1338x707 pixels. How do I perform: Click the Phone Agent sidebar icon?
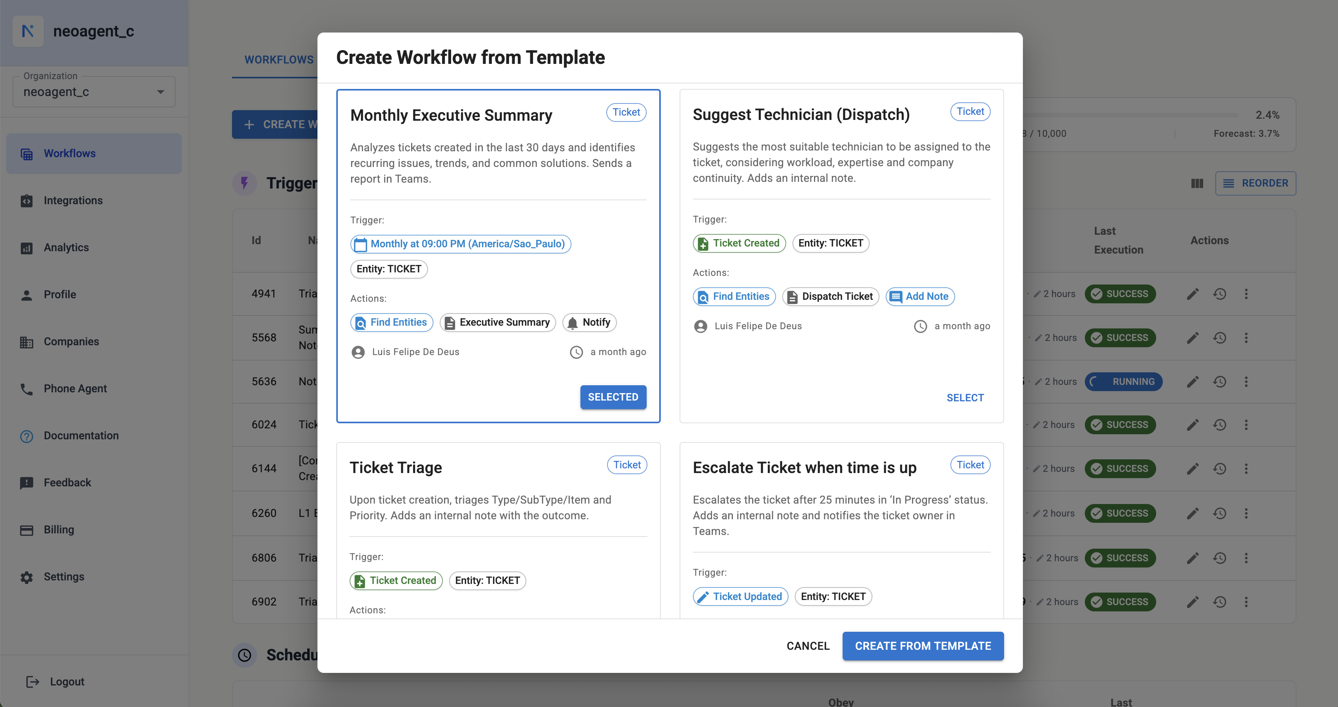point(27,389)
